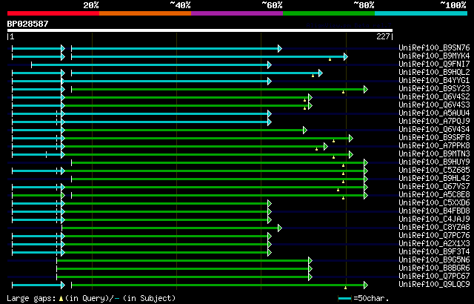Click the end arrowhead of C8YZA8 alignment
The width and height of the screenshot is (474, 304).
[x=280, y=228]
